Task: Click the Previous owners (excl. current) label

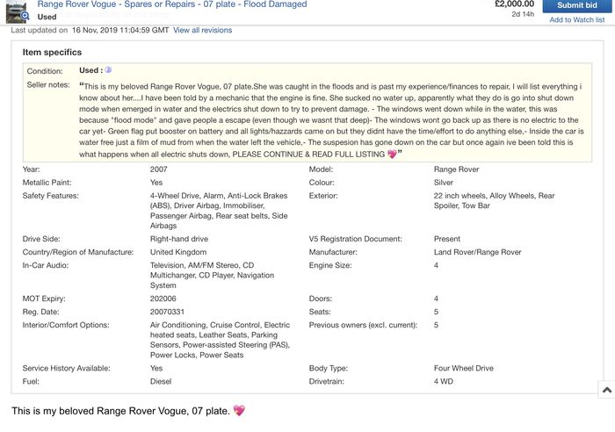Action: point(363,325)
